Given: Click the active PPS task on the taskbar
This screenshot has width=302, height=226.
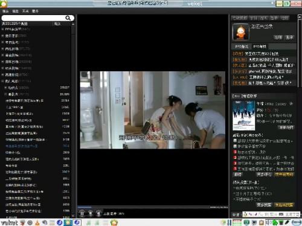Looking at the screenshot, I should (68, 222).
